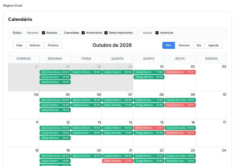235x166 pixels.
Task: Open Fernanda Lima 15:50 session on day 23
Action: coord(180,161)
